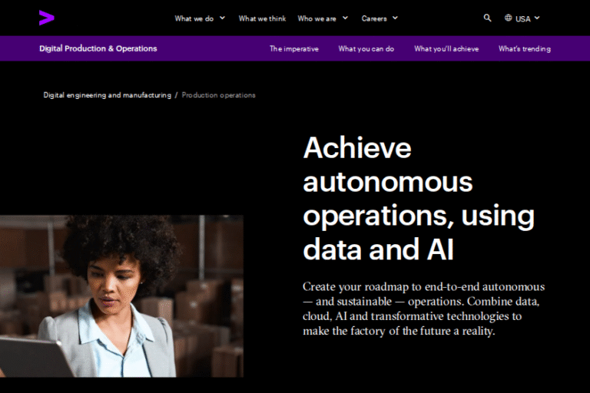Click Digital Production & Operations title

(x=98, y=48)
